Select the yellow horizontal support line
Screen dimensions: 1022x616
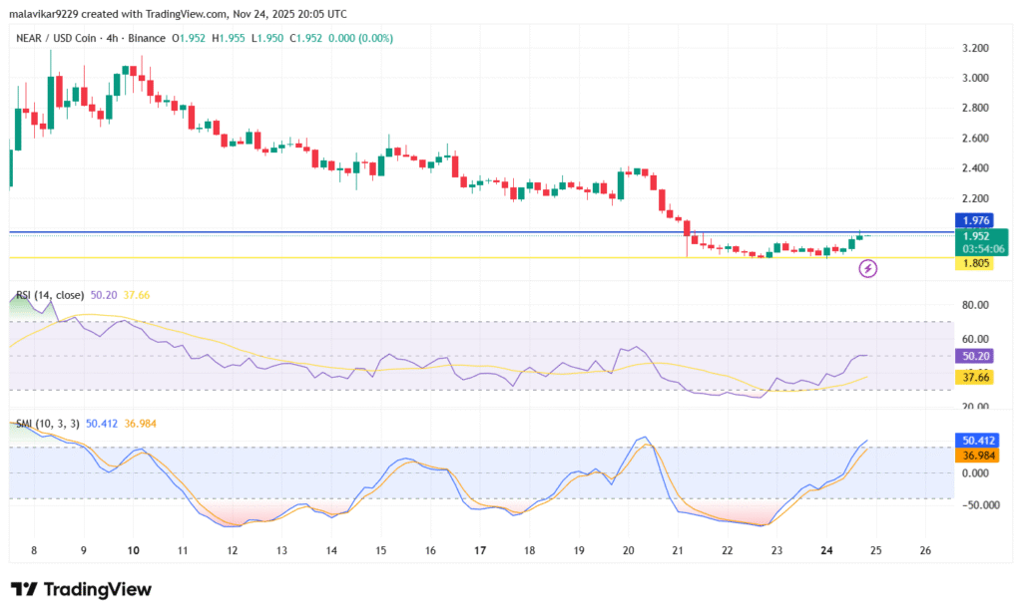(399, 257)
